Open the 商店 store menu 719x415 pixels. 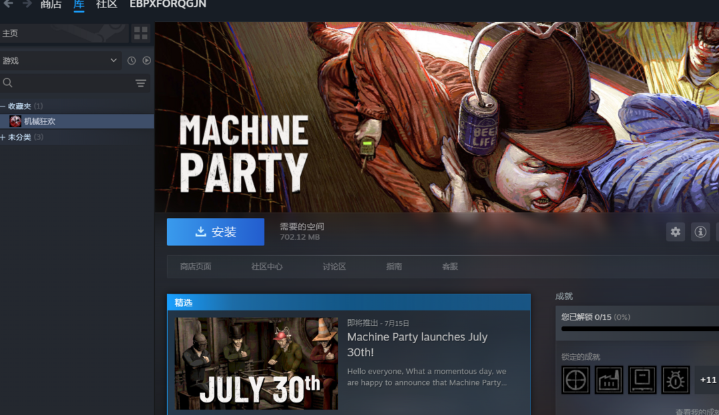click(x=51, y=5)
